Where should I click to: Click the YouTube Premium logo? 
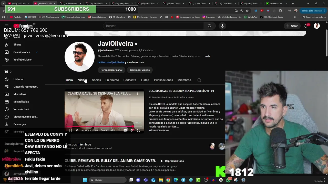[x=23, y=26]
